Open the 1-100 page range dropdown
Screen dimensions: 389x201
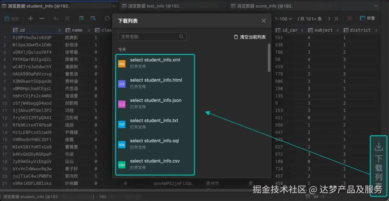[283, 19]
